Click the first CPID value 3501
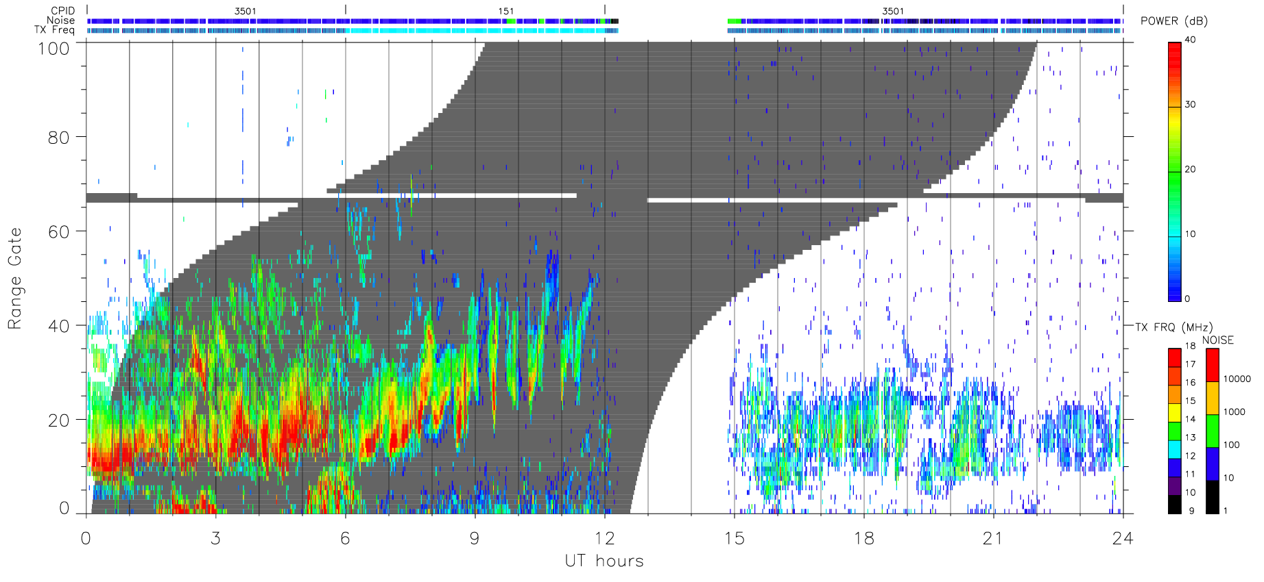The height and width of the screenshot is (582, 1264). click(245, 11)
